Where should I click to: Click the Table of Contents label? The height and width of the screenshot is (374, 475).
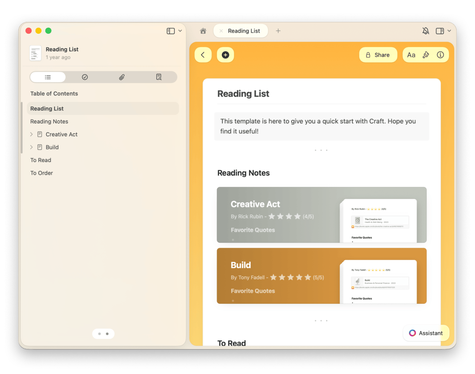[54, 94]
